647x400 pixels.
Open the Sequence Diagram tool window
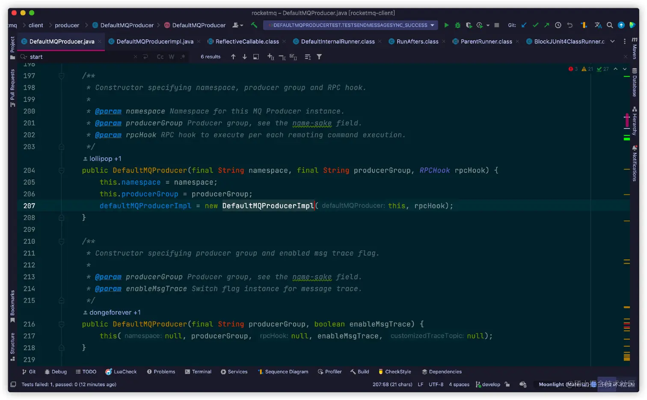[283, 372]
